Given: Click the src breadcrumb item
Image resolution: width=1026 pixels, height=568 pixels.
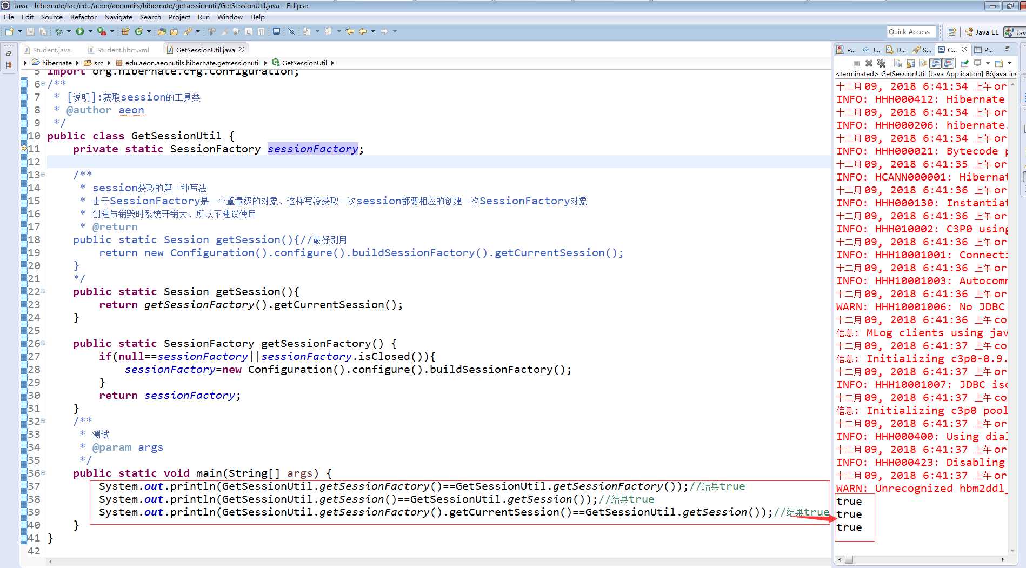Looking at the screenshot, I should click(x=94, y=63).
